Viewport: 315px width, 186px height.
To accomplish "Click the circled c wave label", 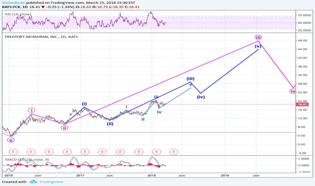I will tap(11, 140).
